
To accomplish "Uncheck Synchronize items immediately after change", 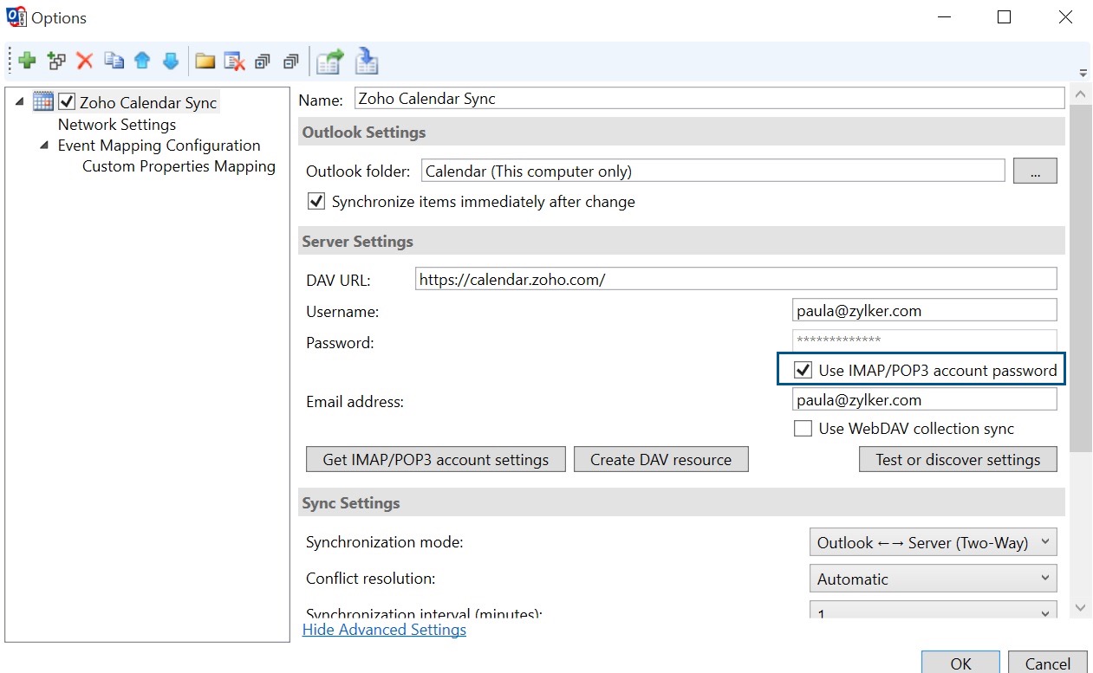I will coord(316,202).
